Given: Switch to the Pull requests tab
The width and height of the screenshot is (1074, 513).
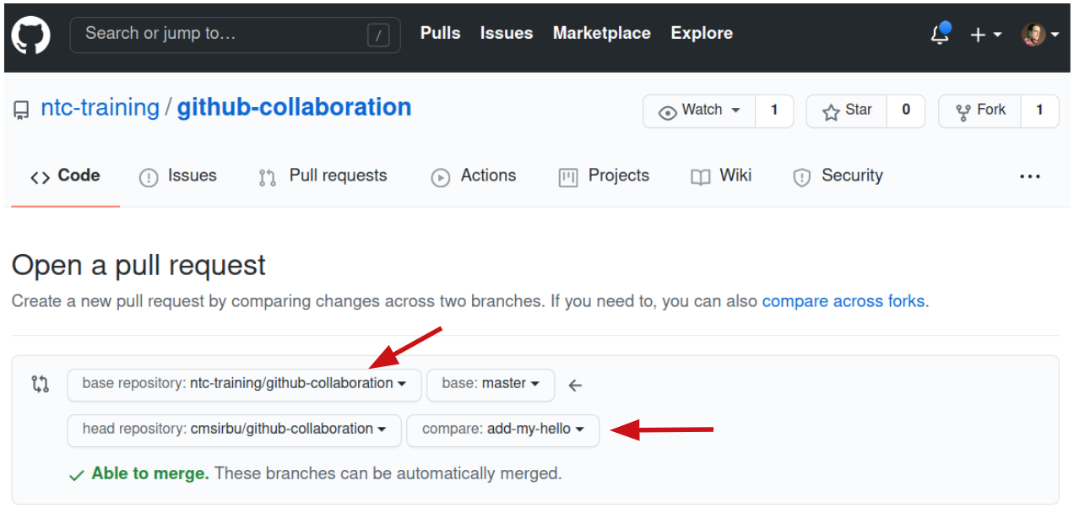Looking at the screenshot, I should [x=323, y=176].
